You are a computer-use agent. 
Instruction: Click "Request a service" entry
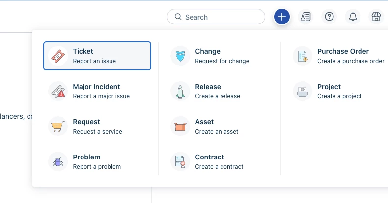coord(97,132)
